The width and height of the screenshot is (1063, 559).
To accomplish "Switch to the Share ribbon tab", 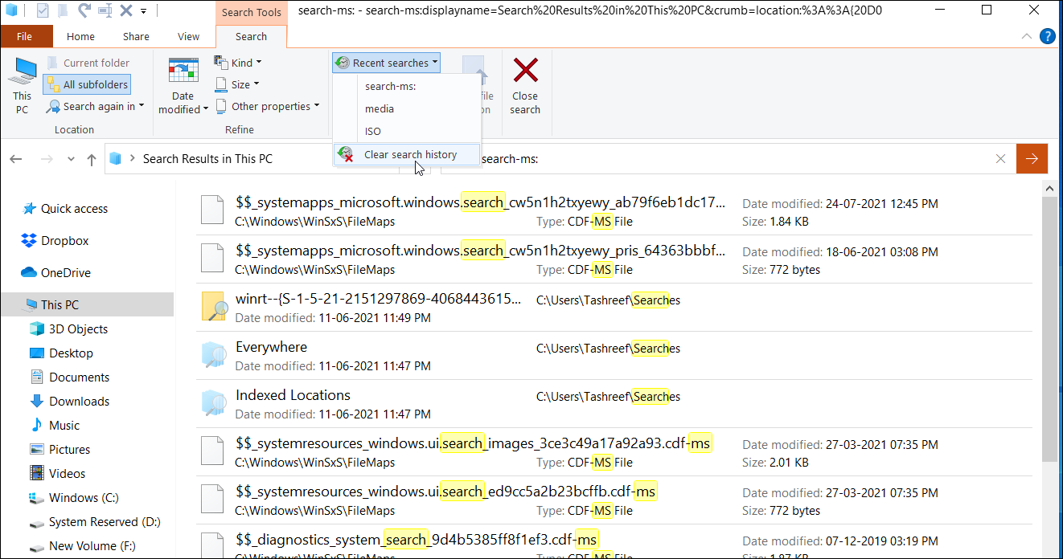I will point(136,36).
